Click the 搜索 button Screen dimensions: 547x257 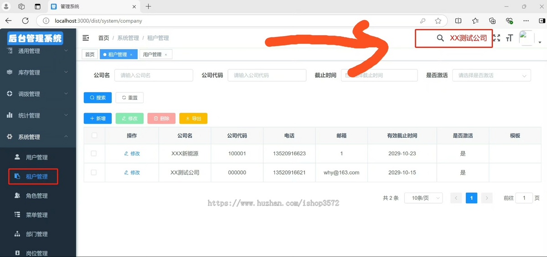coord(98,98)
